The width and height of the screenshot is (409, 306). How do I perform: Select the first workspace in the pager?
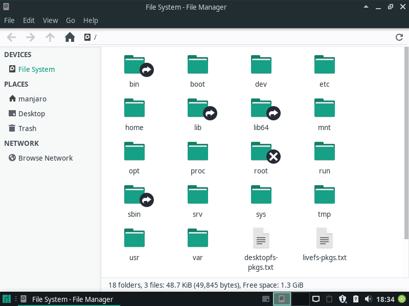click(x=282, y=299)
